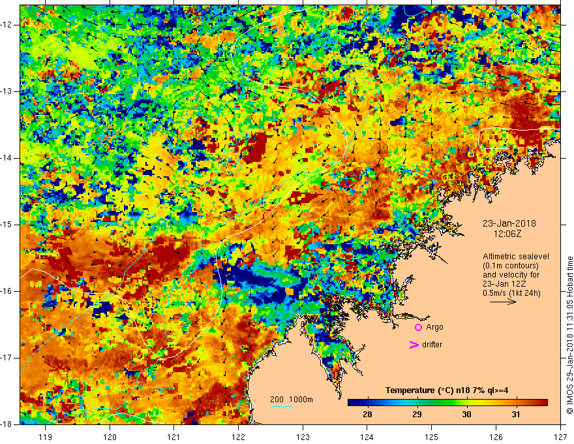Click the 'Altimetric sealevel' caption line

tap(516, 257)
